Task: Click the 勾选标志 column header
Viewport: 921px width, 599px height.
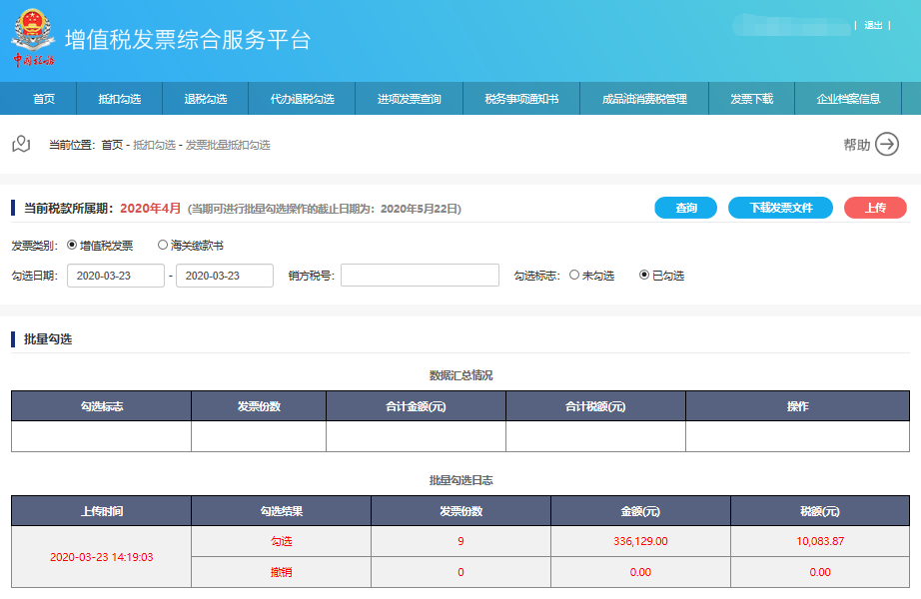Action: tap(102, 406)
